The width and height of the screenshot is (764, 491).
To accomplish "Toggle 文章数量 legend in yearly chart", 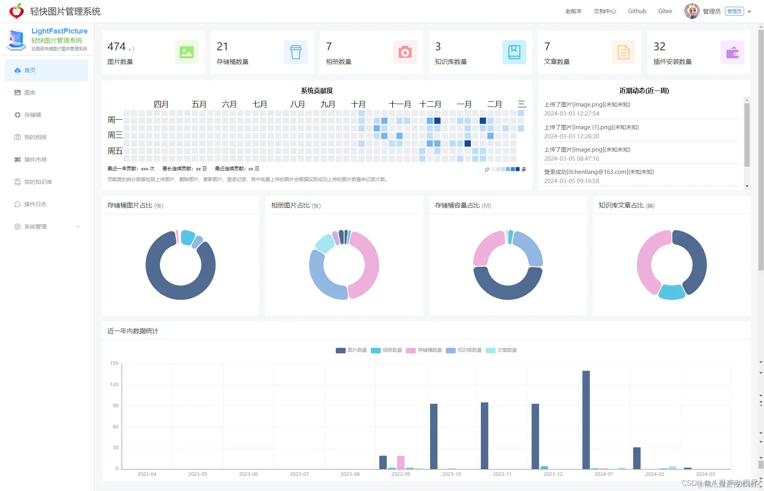I will tap(501, 350).
